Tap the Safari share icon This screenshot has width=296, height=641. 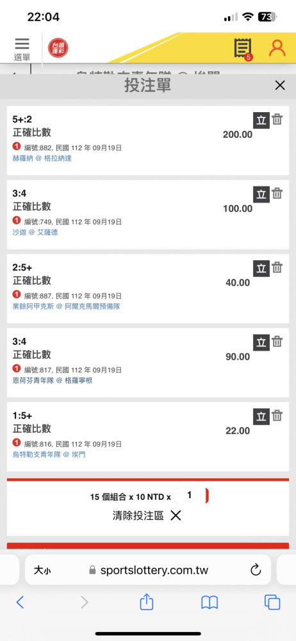pos(146,602)
